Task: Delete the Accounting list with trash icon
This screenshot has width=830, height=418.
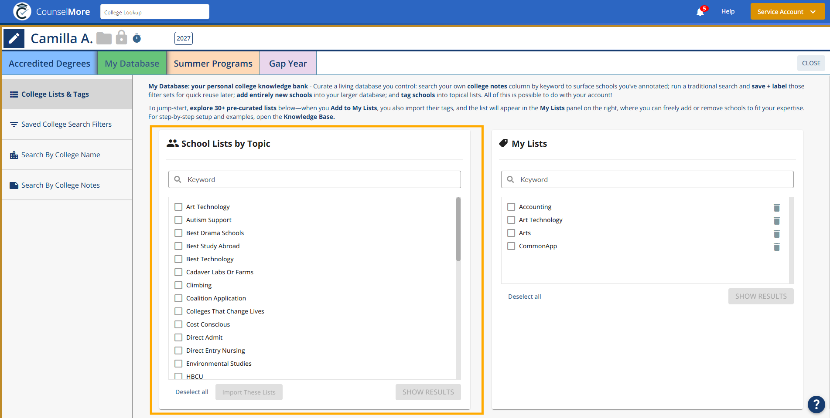Action: (777, 207)
